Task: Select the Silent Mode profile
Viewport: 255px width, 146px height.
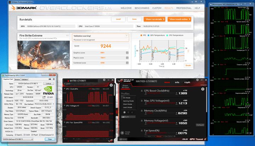Action: 127,104
